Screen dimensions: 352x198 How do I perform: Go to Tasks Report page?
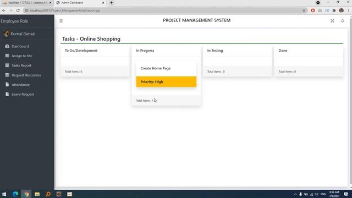tap(21, 65)
